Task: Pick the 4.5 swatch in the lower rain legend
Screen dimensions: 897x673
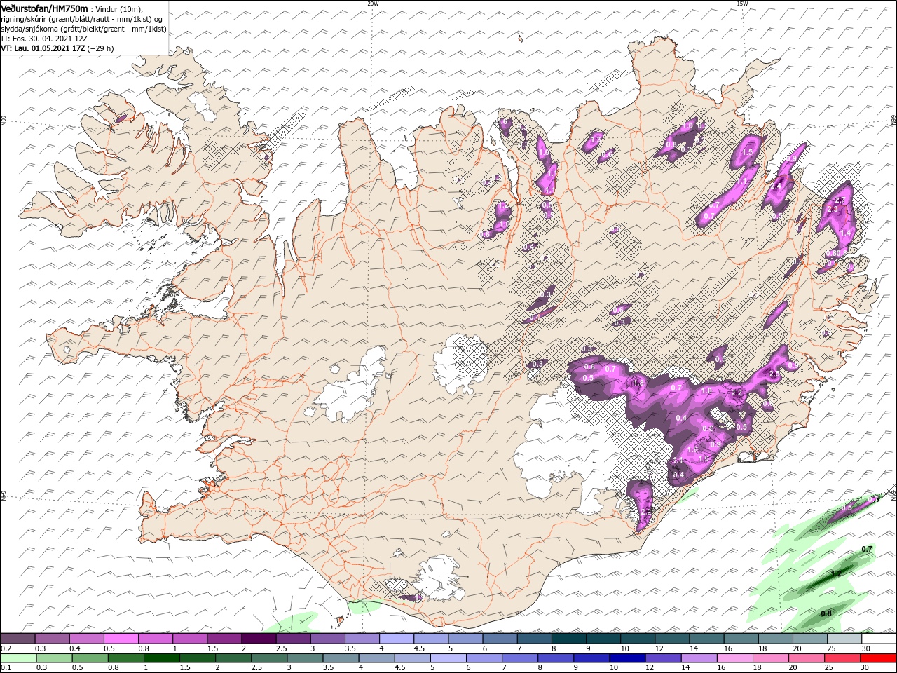Action: coord(413,658)
